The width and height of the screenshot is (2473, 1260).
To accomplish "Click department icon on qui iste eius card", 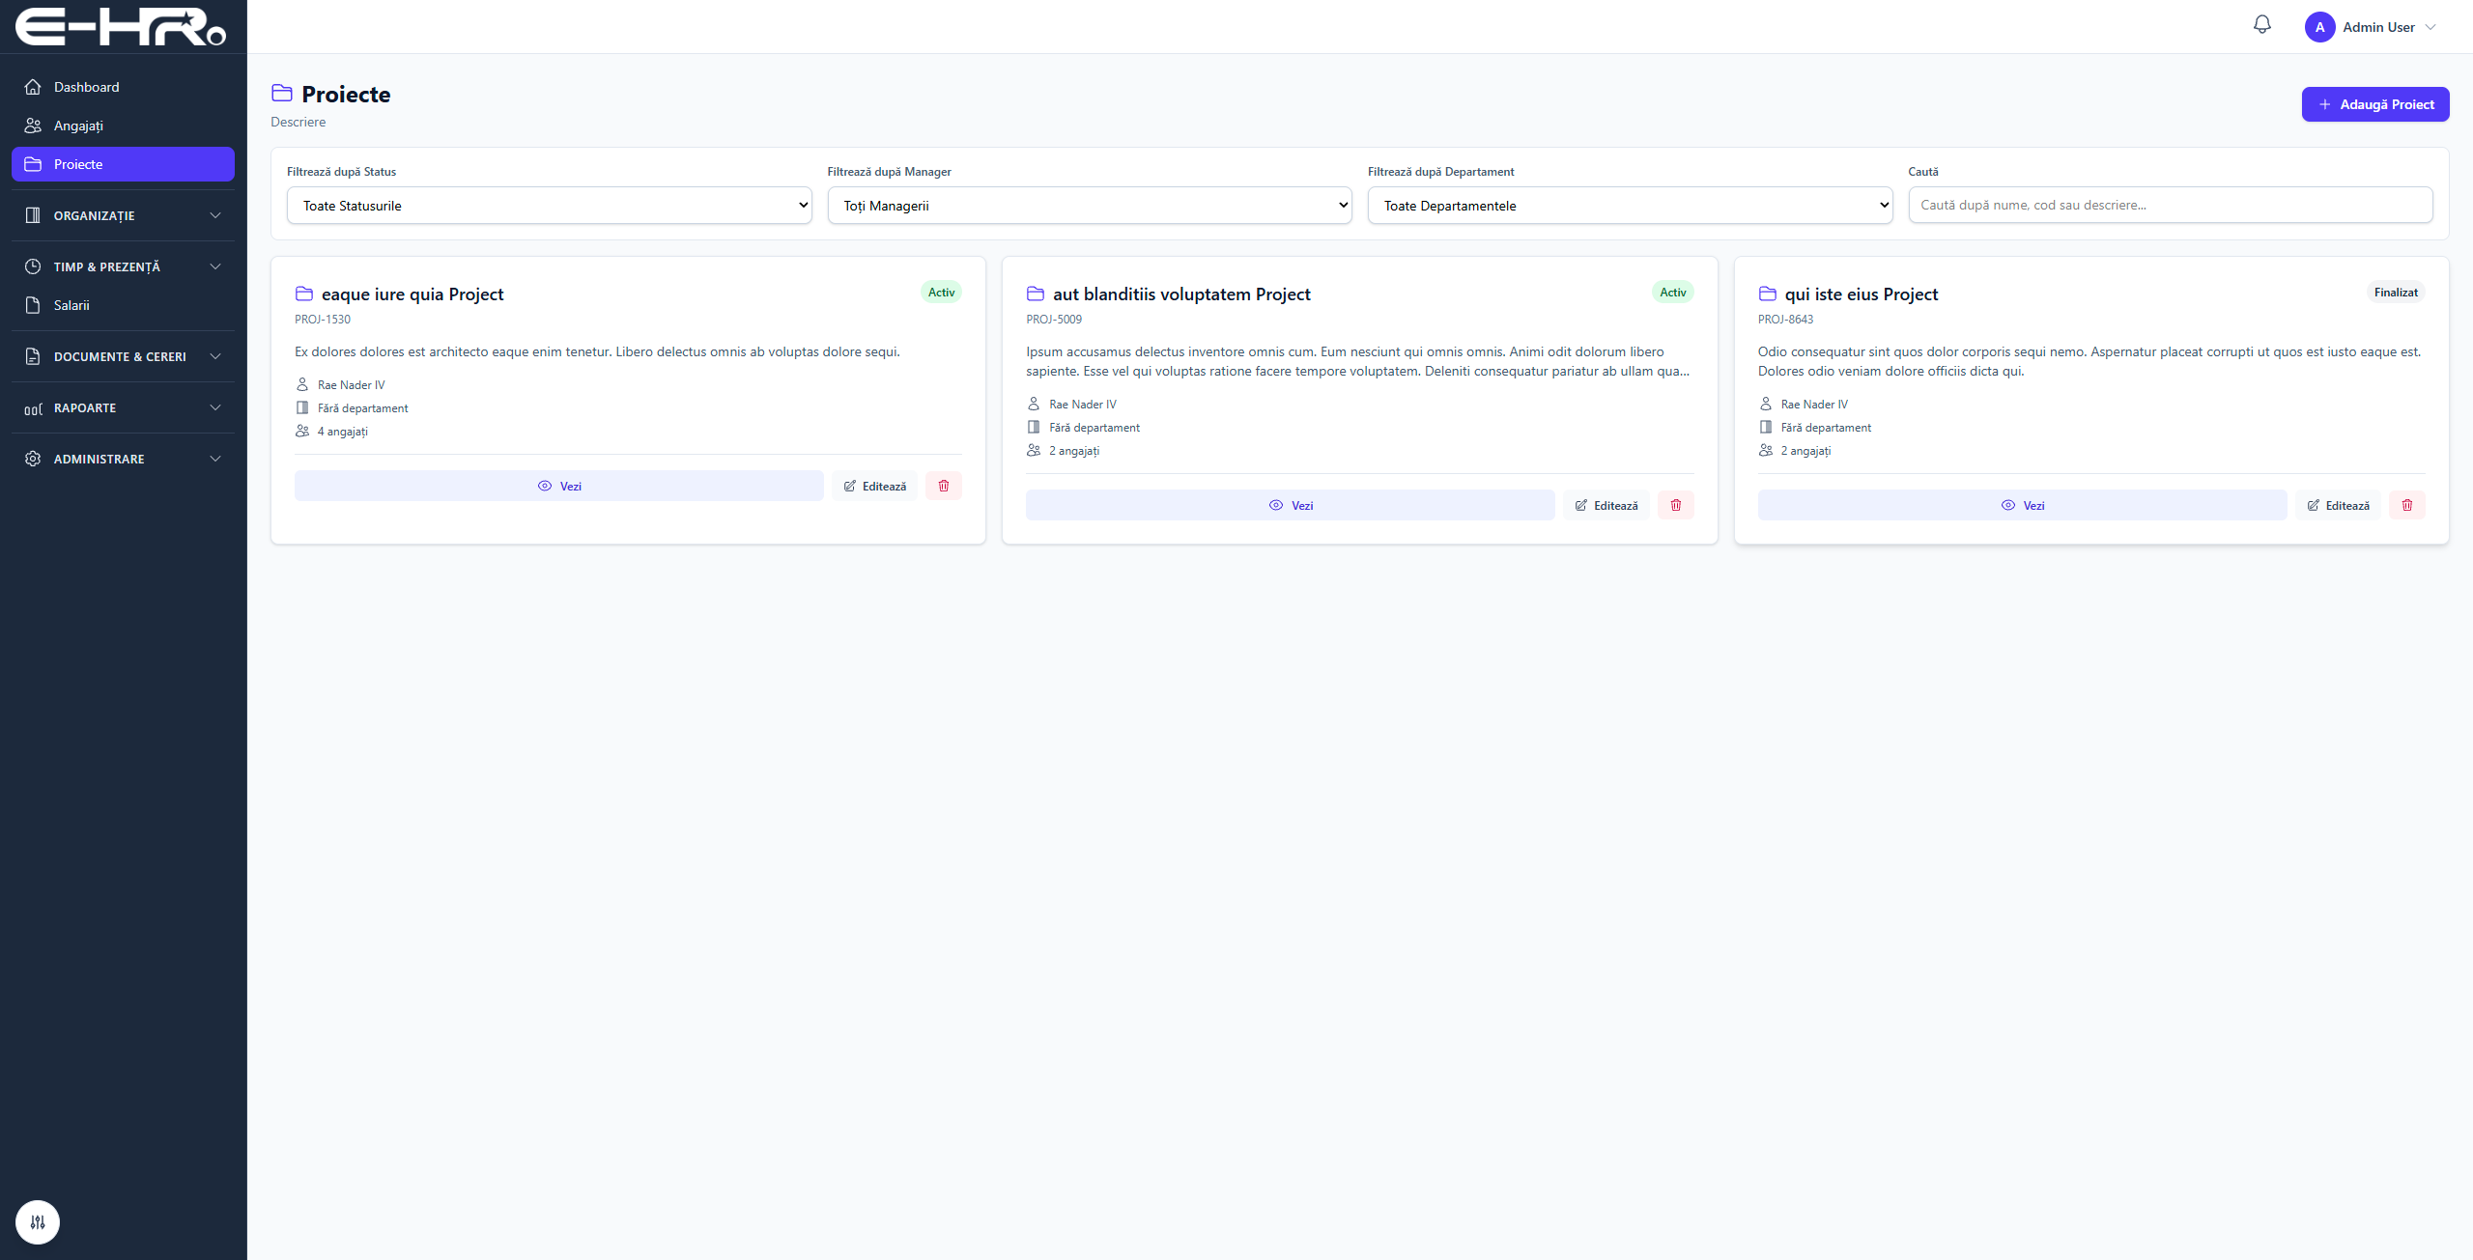I will point(1766,427).
